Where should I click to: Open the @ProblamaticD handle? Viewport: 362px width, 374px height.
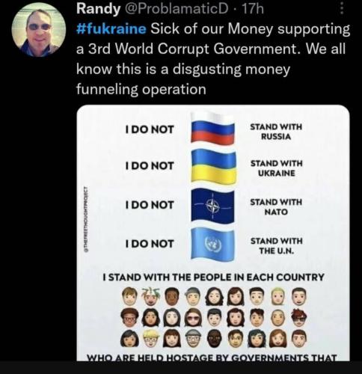[175, 9]
